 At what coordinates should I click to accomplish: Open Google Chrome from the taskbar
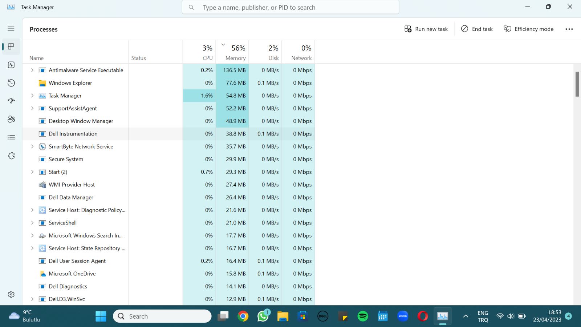tap(243, 316)
